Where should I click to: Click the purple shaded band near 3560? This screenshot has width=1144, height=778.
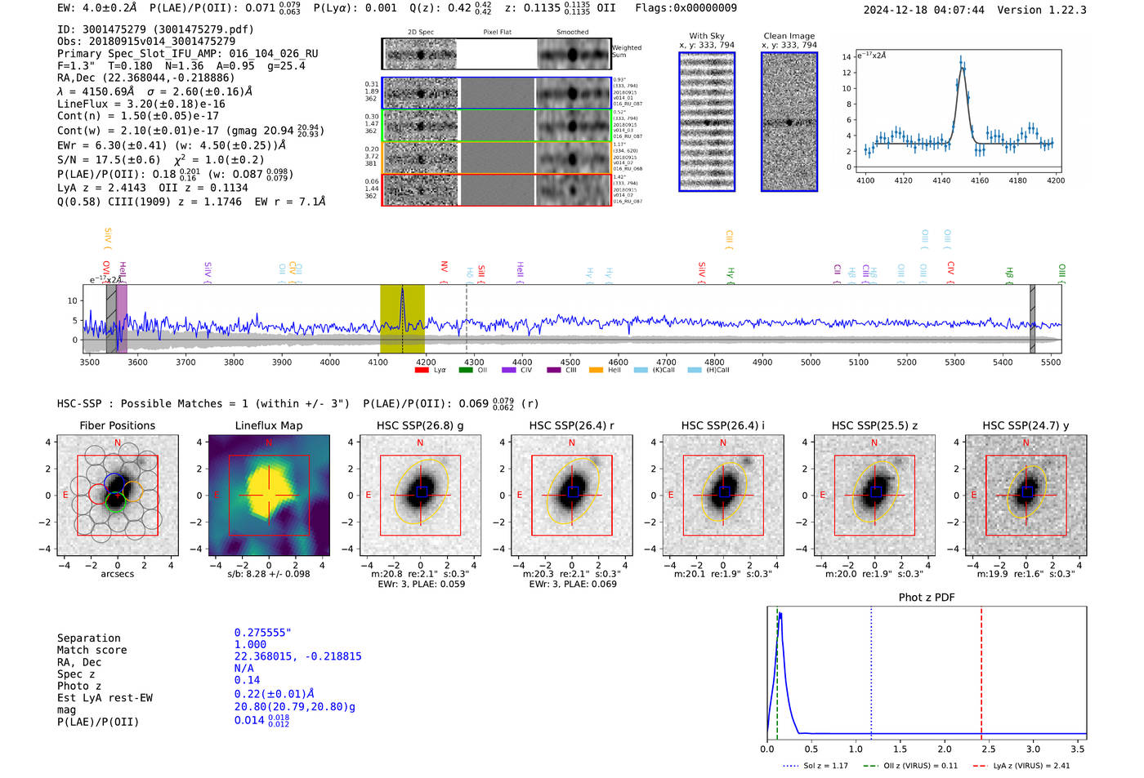tap(122, 319)
